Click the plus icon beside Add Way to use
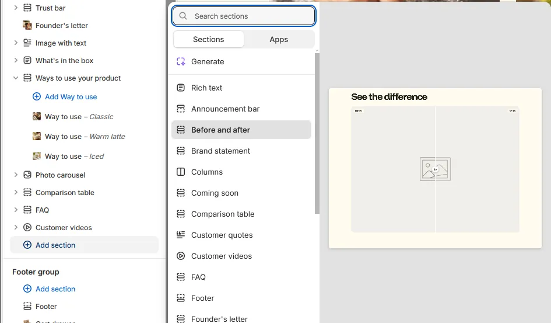This screenshot has width=551, height=323. (37, 97)
